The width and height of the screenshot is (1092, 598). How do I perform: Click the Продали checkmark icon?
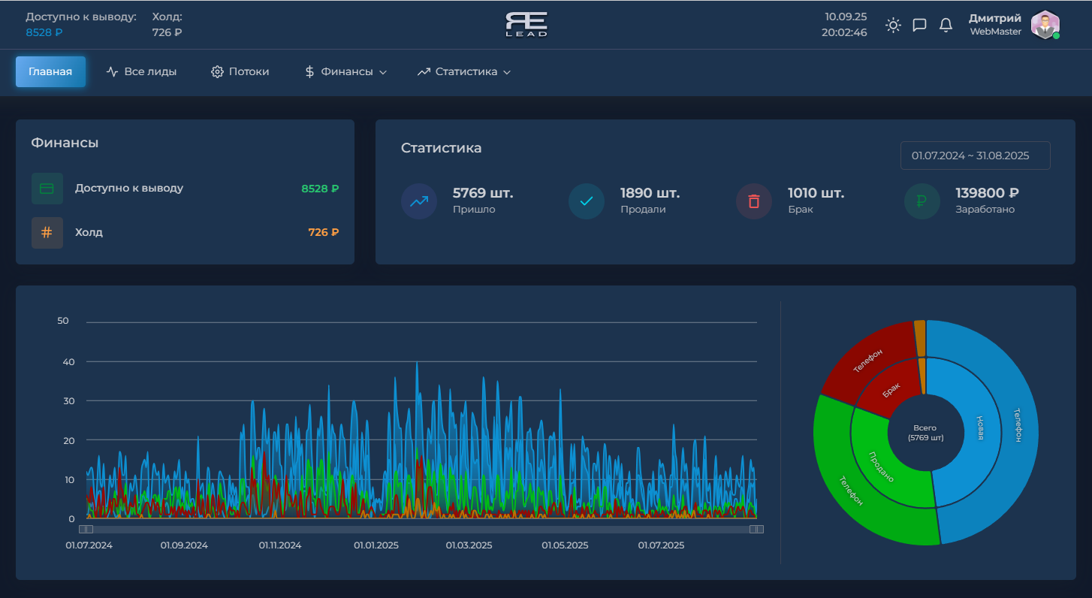587,201
